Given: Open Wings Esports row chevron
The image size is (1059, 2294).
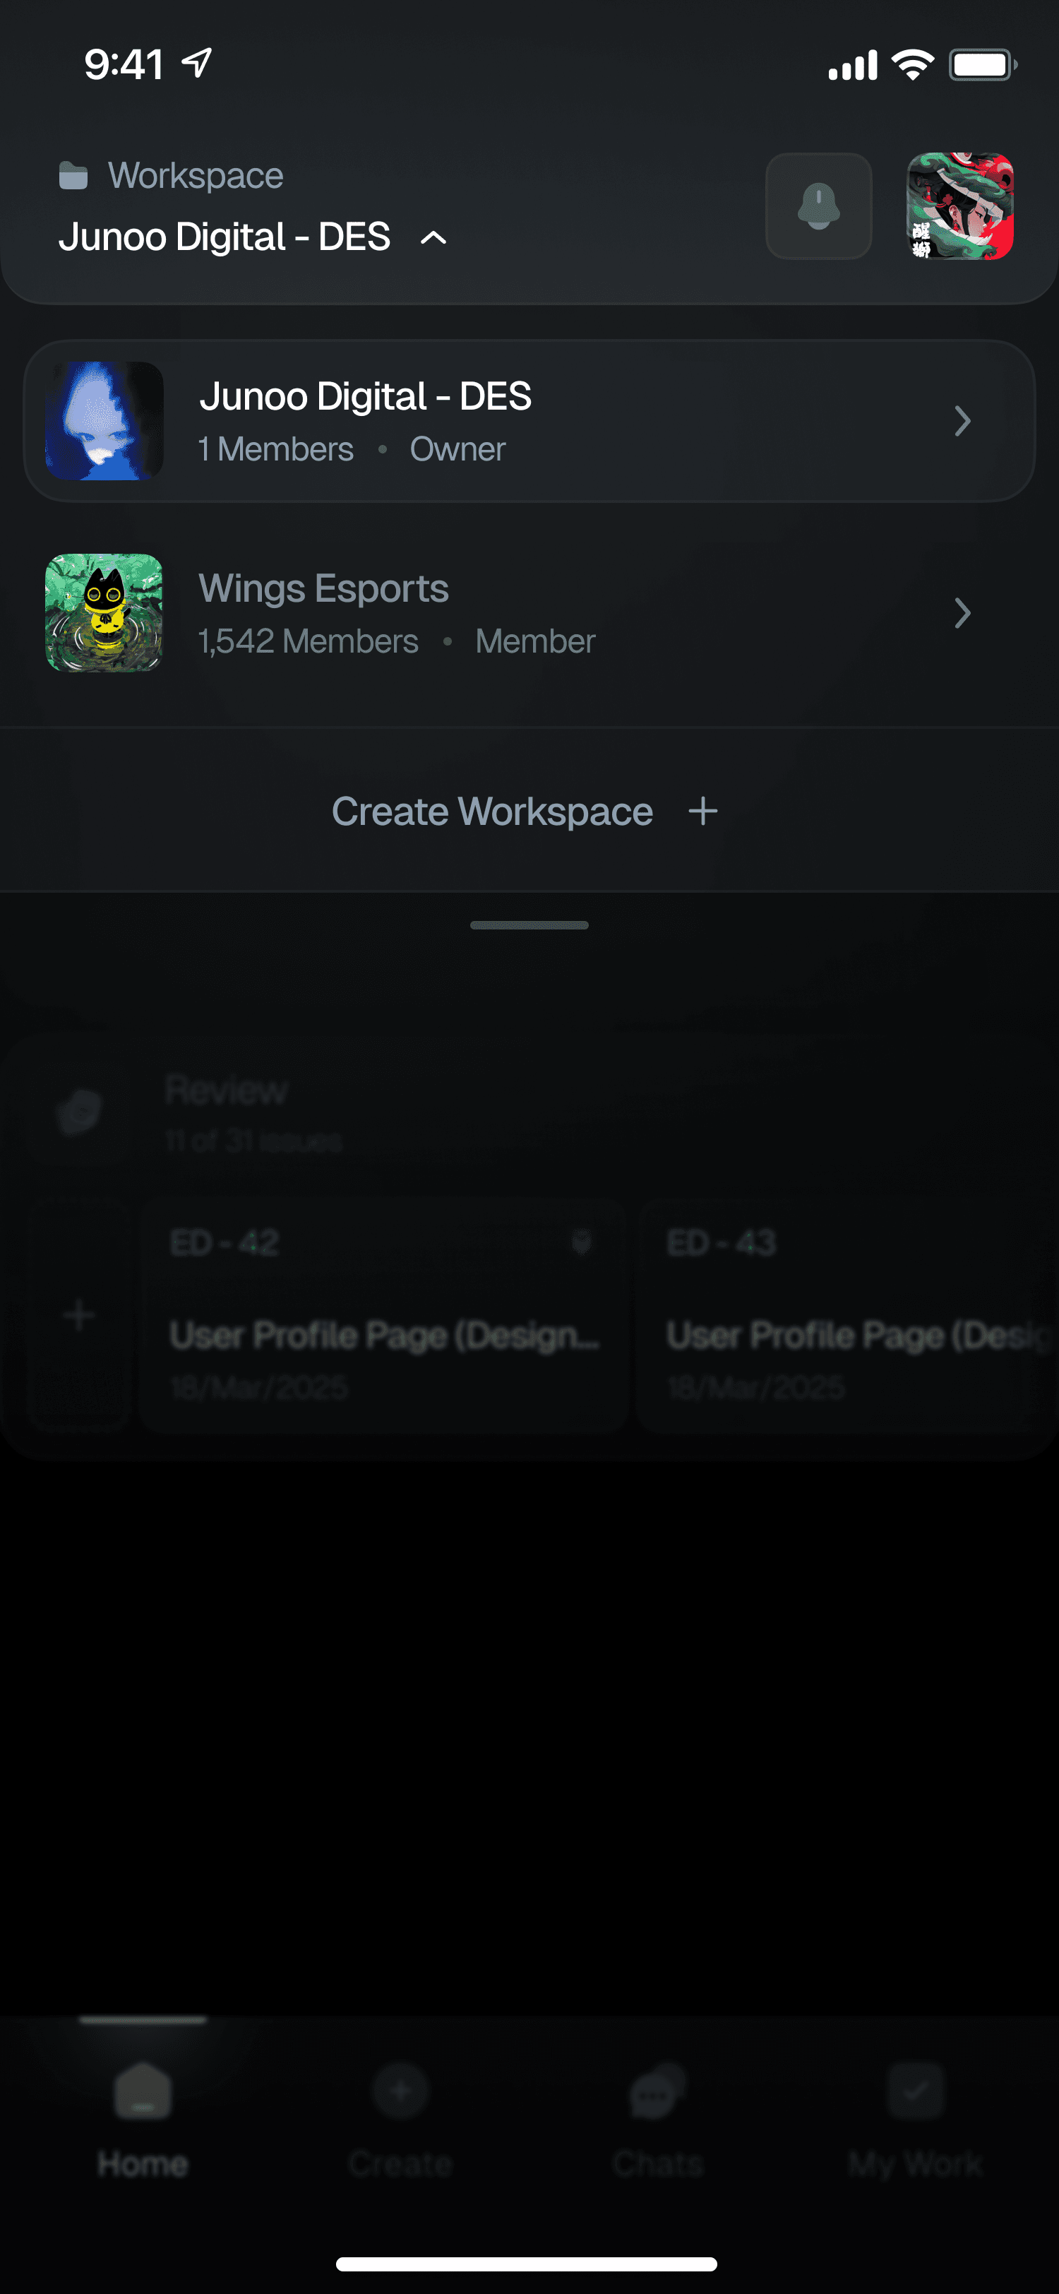Looking at the screenshot, I should pos(962,614).
